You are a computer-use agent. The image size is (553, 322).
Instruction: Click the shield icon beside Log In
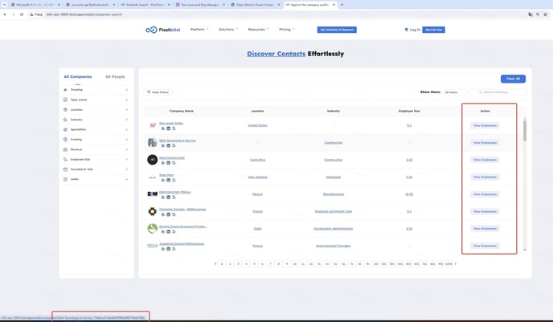(x=406, y=30)
